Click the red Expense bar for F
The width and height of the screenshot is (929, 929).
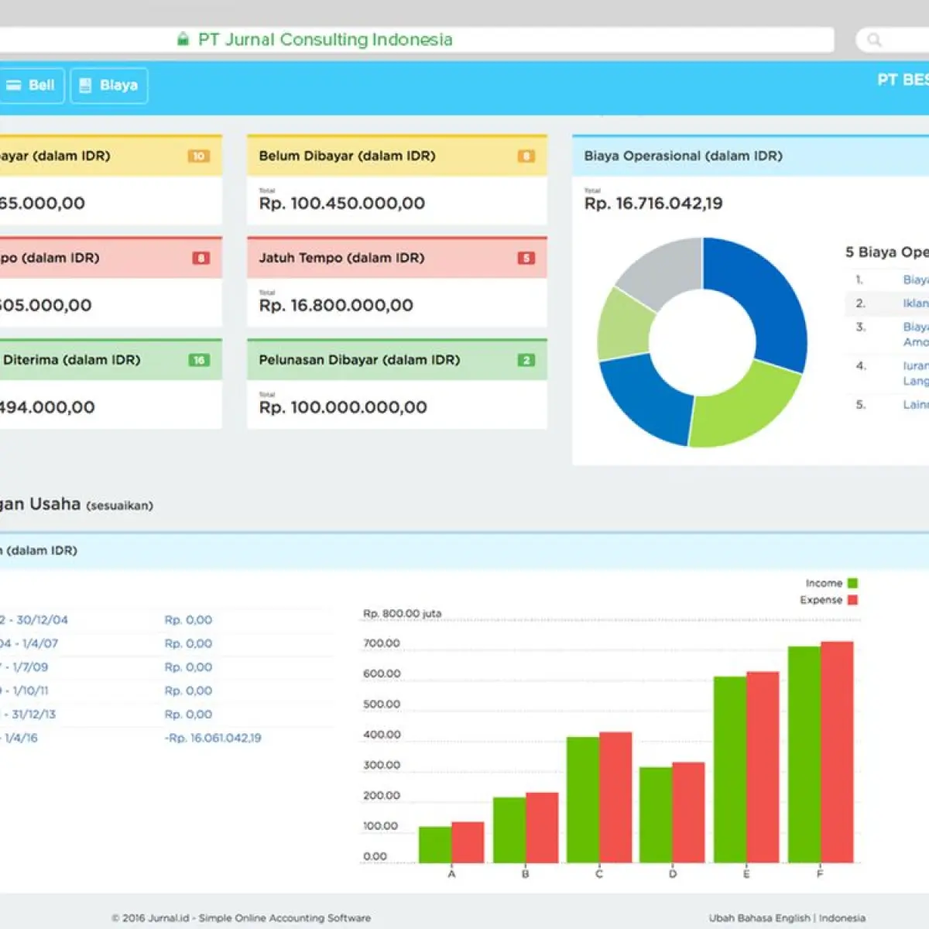click(x=837, y=752)
